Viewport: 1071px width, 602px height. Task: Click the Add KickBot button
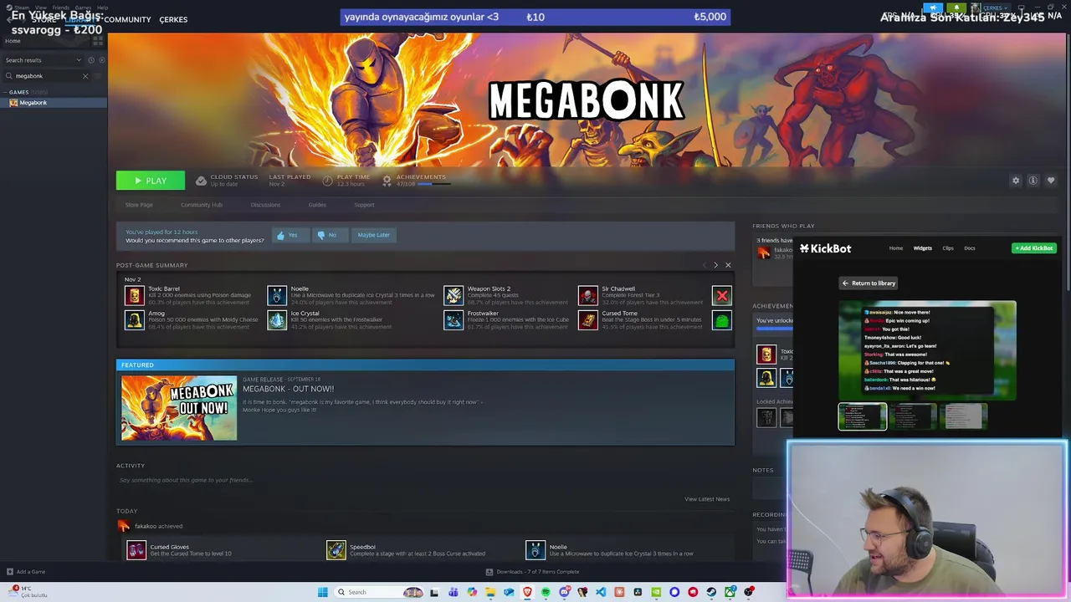[x=1034, y=248]
